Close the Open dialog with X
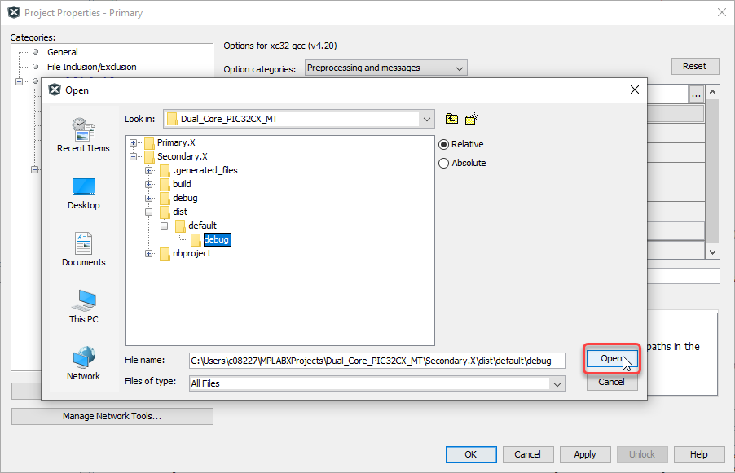This screenshot has width=735, height=473. point(635,90)
